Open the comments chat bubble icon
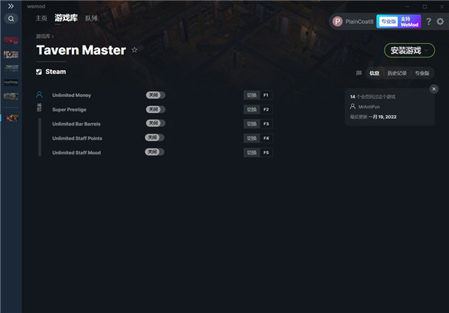 coord(358,73)
